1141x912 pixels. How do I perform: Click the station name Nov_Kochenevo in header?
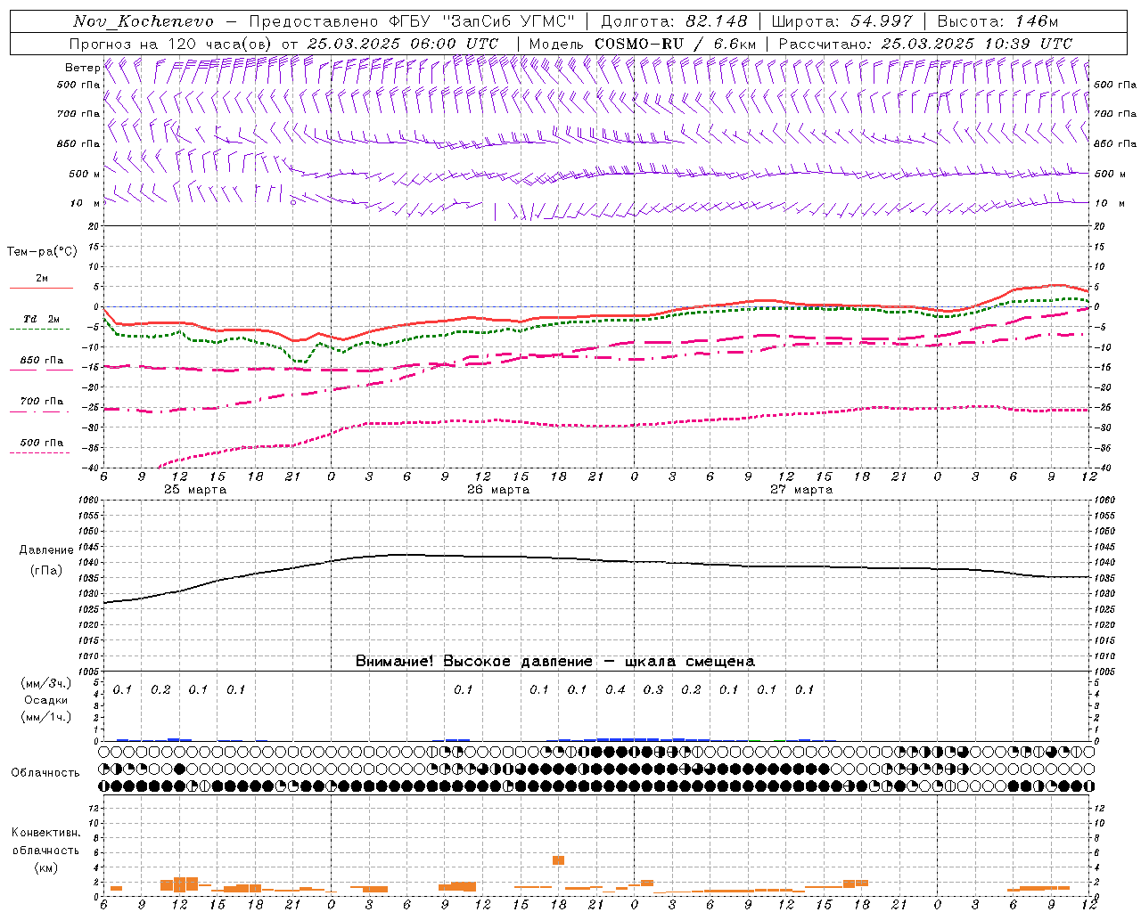(x=144, y=21)
